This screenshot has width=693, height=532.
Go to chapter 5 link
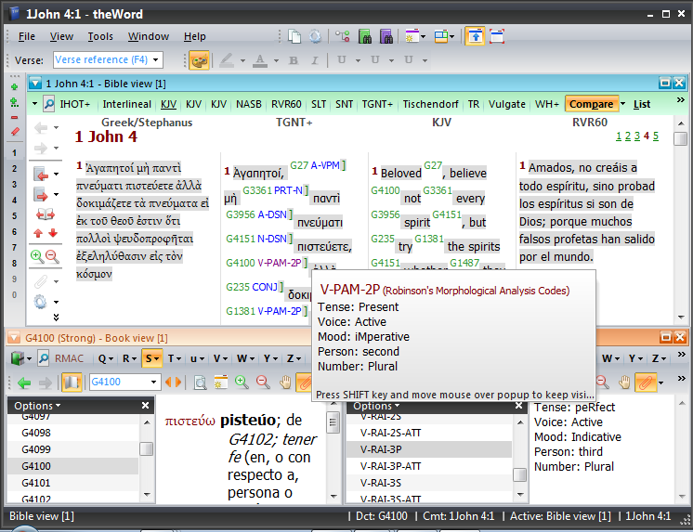(656, 136)
